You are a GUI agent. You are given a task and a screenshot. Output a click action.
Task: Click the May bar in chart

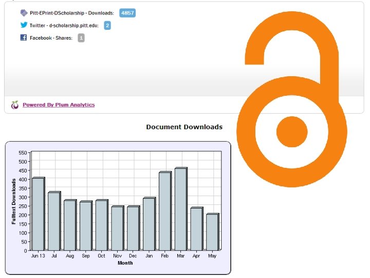213,232
